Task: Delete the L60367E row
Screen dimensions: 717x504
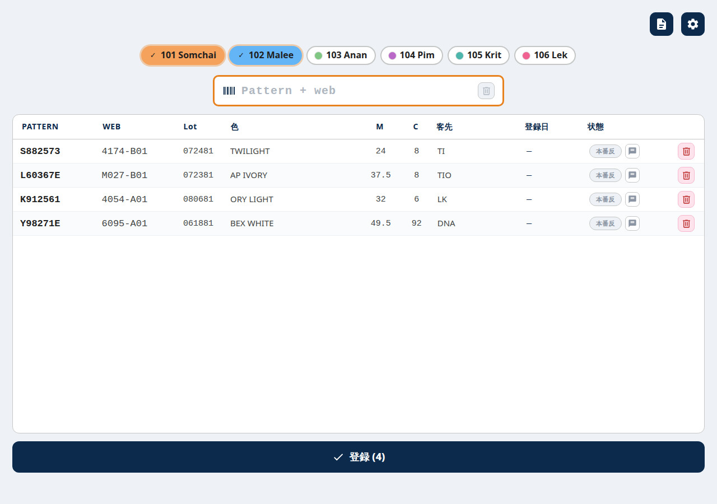Action: [x=686, y=175]
